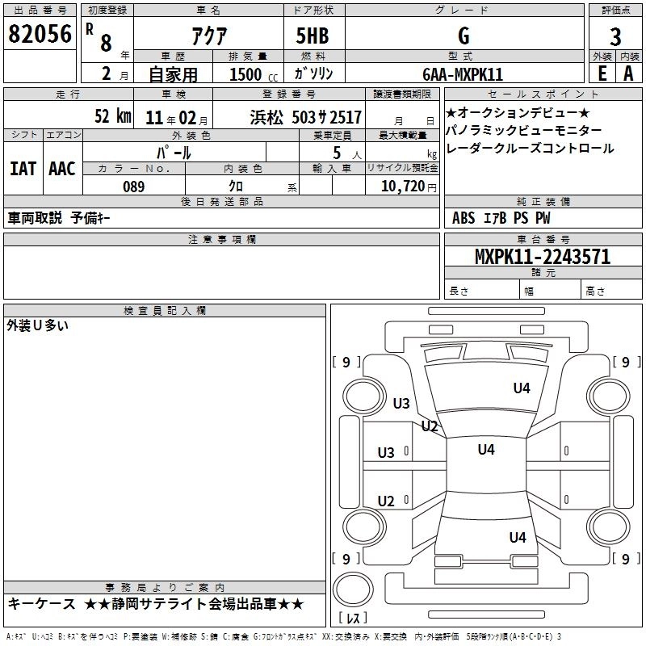Select sales point ★オークションデビュー★
This screenshot has height=646, width=646.
pyautogui.click(x=518, y=112)
